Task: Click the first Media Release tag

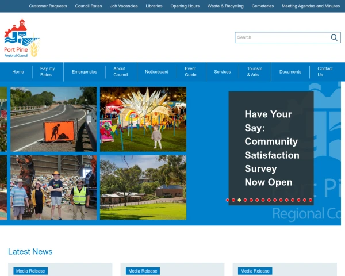Action: pyautogui.click(x=31, y=271)
